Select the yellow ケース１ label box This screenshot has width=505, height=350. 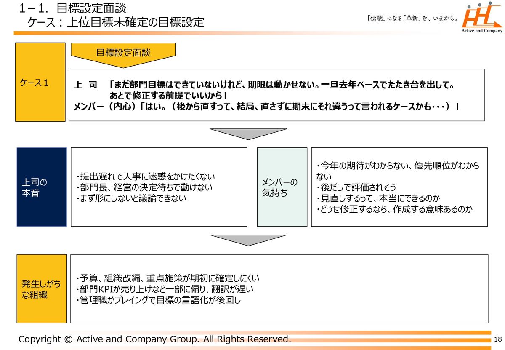(x=41, y=82)
